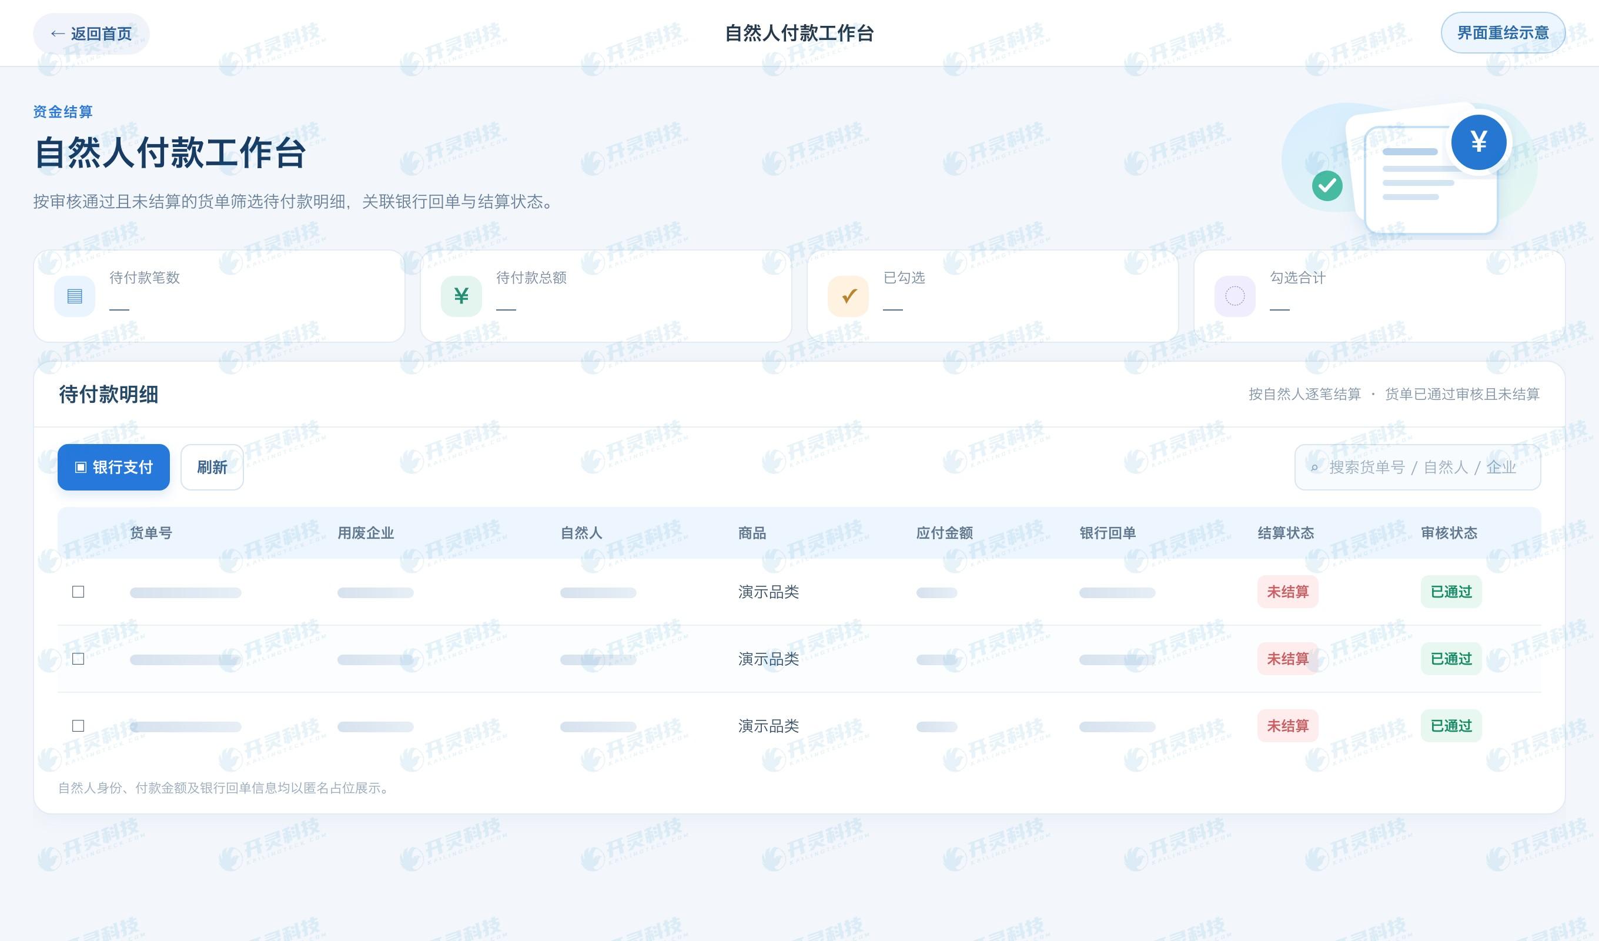Click the 界面重绘示意 button
Image resolution: width=1599 pixels, height=941 pixels.
pos(1503,32)
